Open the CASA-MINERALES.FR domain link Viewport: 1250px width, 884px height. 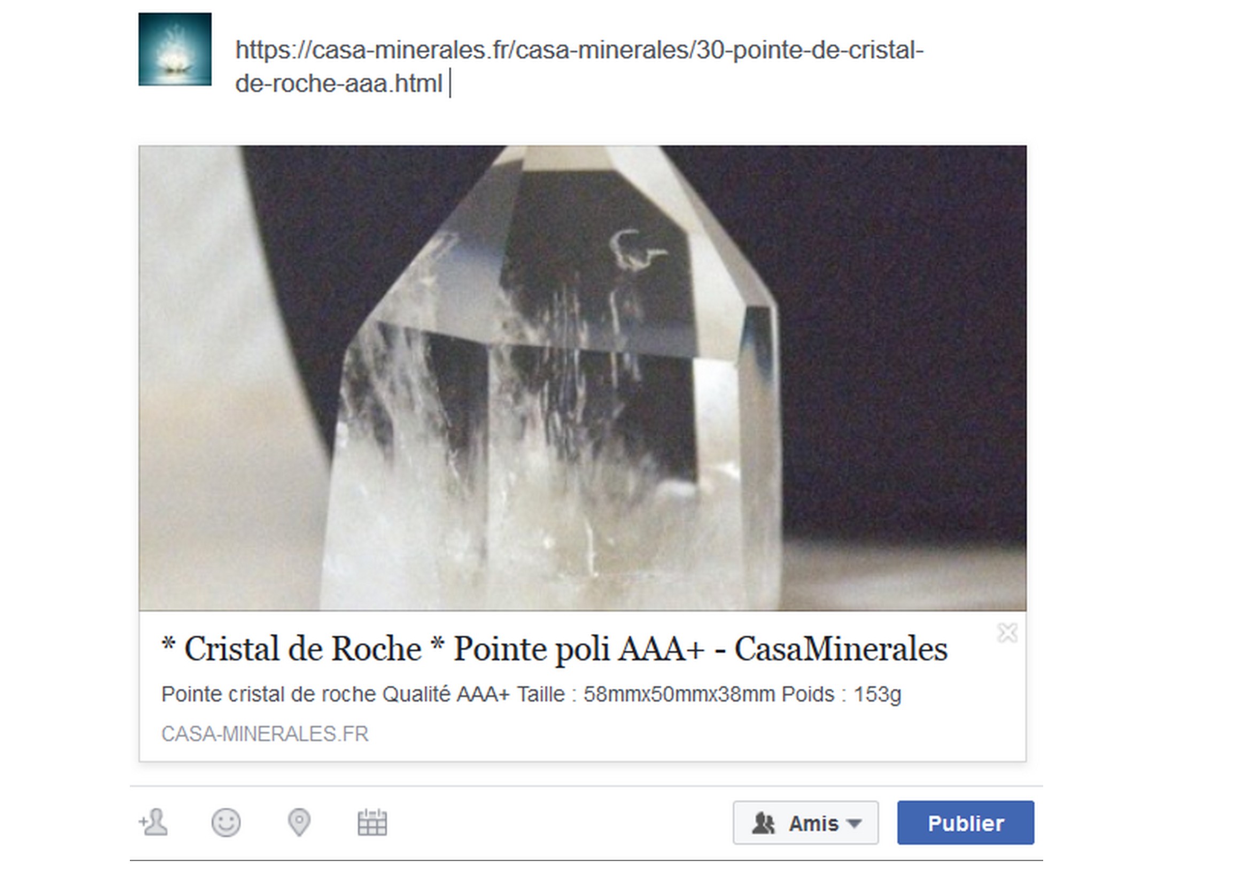[x=265, y=734]
